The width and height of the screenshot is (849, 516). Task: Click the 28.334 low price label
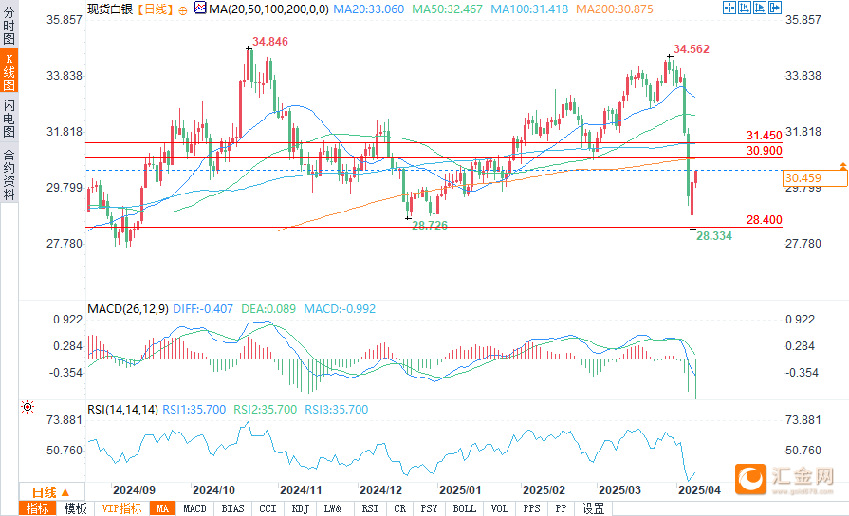[x=714, y=236]
